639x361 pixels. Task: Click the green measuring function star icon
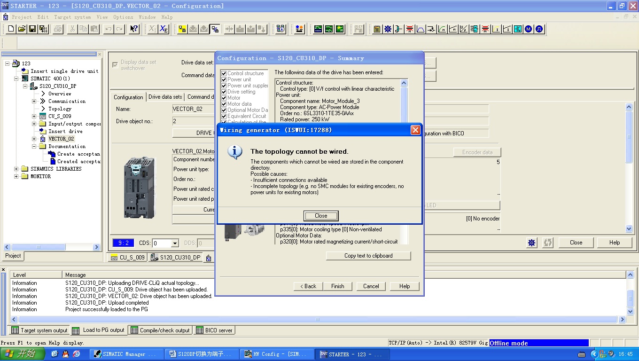(340, 29)
